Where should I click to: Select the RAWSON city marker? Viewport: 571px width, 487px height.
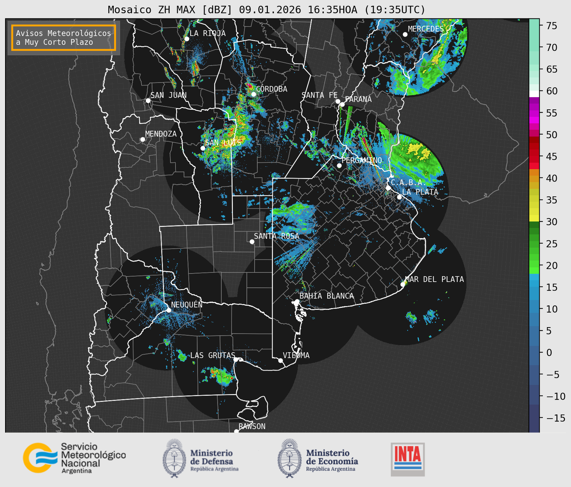click(236, 431)
